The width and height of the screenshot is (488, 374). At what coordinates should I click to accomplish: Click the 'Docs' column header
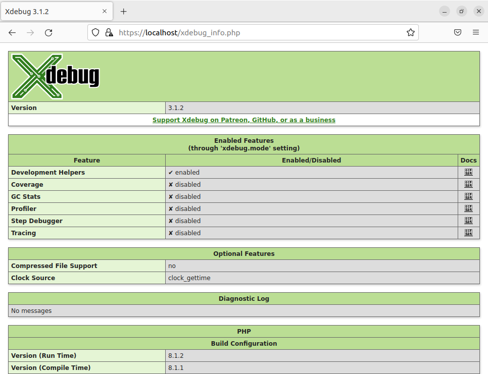pyautogui.click(x=469, y=161)
